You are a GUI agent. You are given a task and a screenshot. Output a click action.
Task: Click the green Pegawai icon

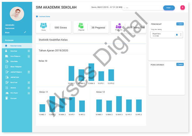click(81, 26)
